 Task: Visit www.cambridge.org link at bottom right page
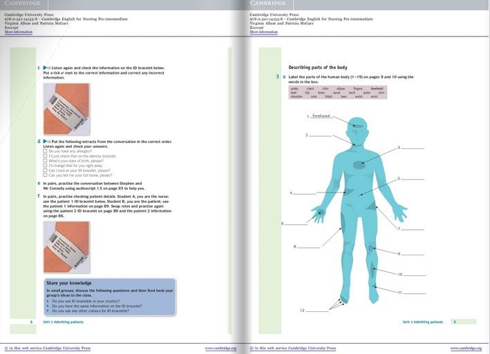(x=466, y=348)
